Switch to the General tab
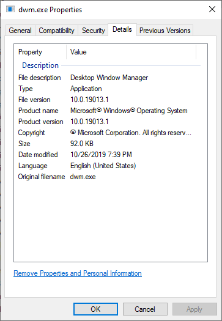The image size is (222, 321). [x=20, y=31]
